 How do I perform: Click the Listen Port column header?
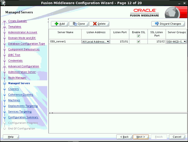[x=120, y=34]
